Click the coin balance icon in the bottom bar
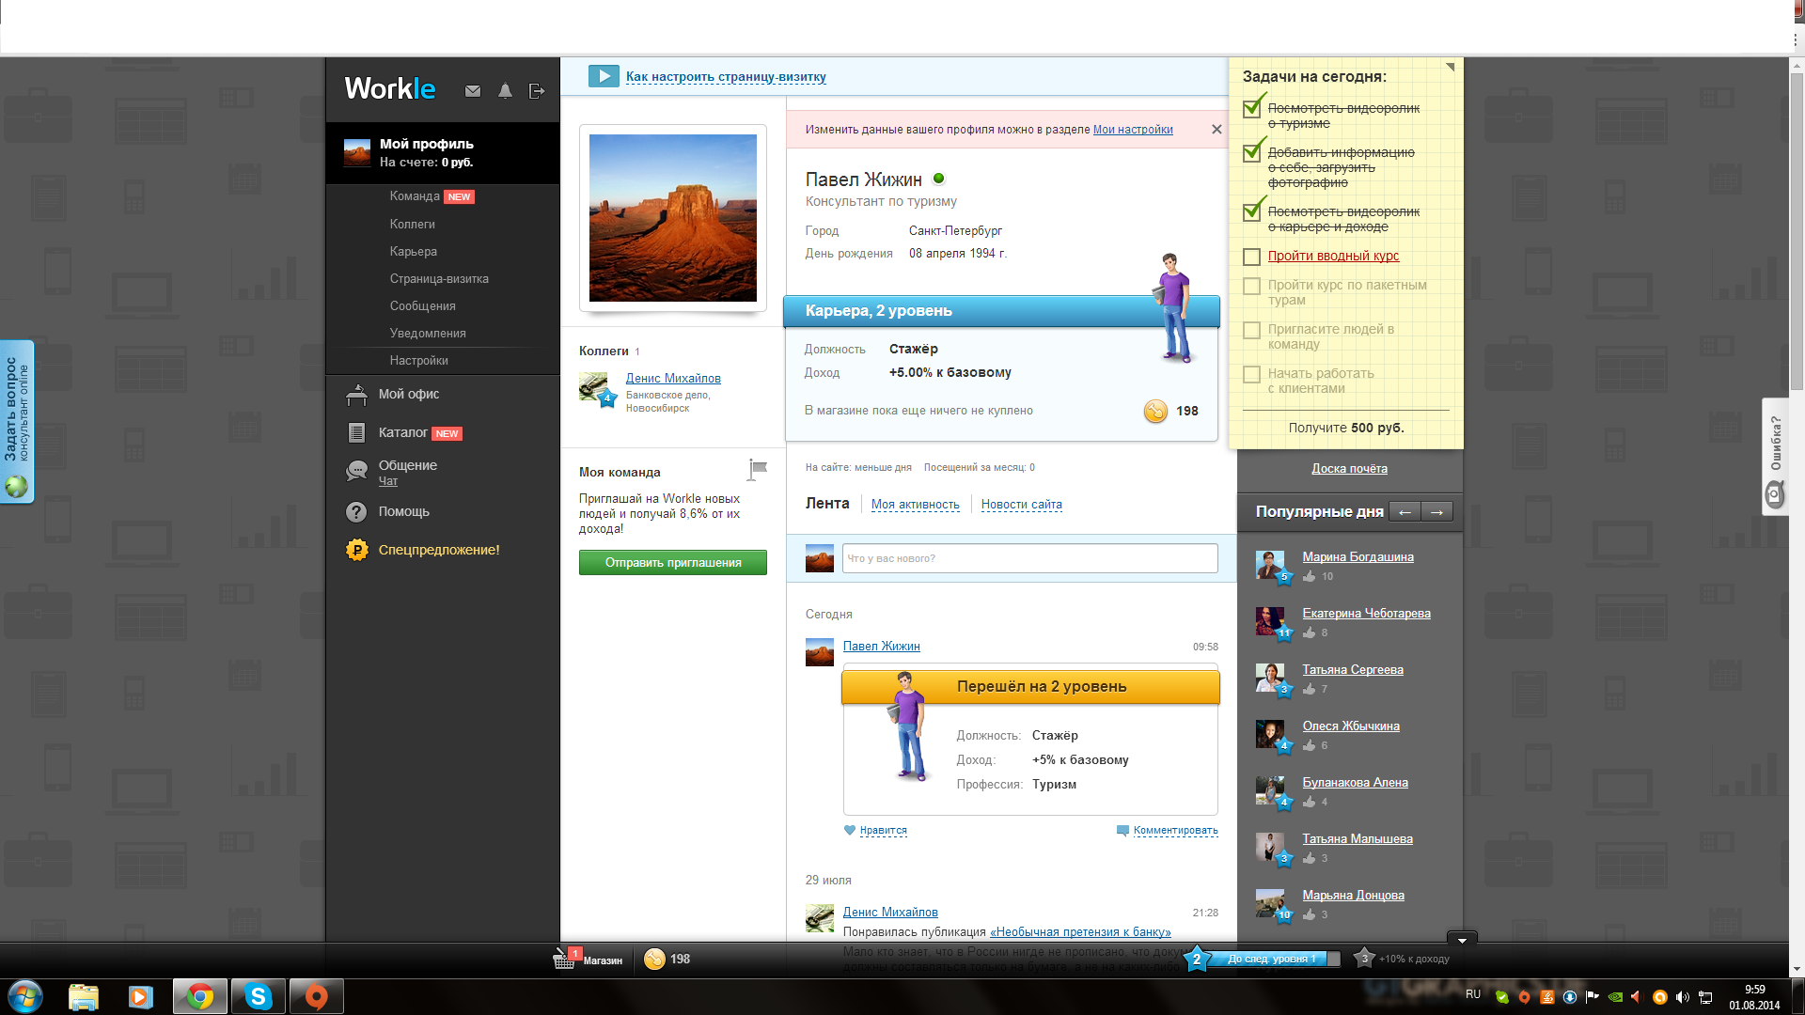Viewport: 1805px width, 1015px height. point(655,959)
